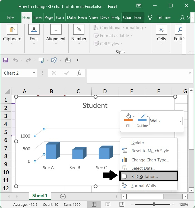
Task: Open the Cells group icon
Action: (x=161, y=29)
